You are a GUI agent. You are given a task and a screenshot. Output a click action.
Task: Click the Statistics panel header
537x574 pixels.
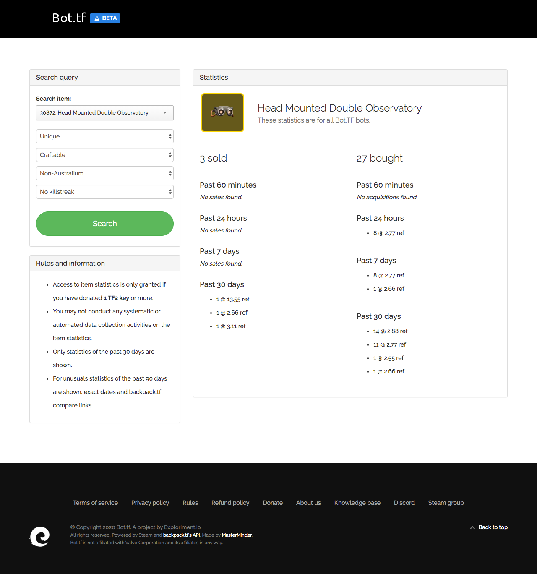(x=350, y=78)
